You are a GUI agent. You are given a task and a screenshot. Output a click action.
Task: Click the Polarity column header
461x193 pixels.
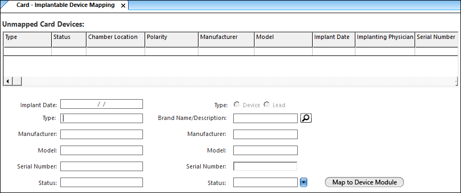coord(172,39)
